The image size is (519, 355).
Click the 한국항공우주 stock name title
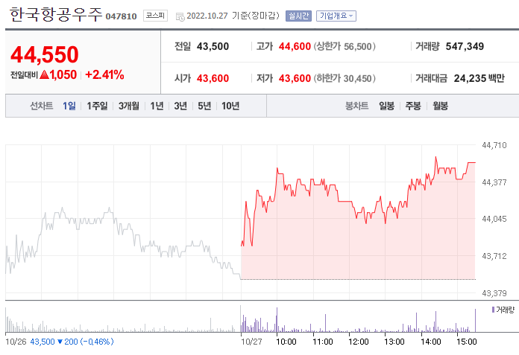56,15
